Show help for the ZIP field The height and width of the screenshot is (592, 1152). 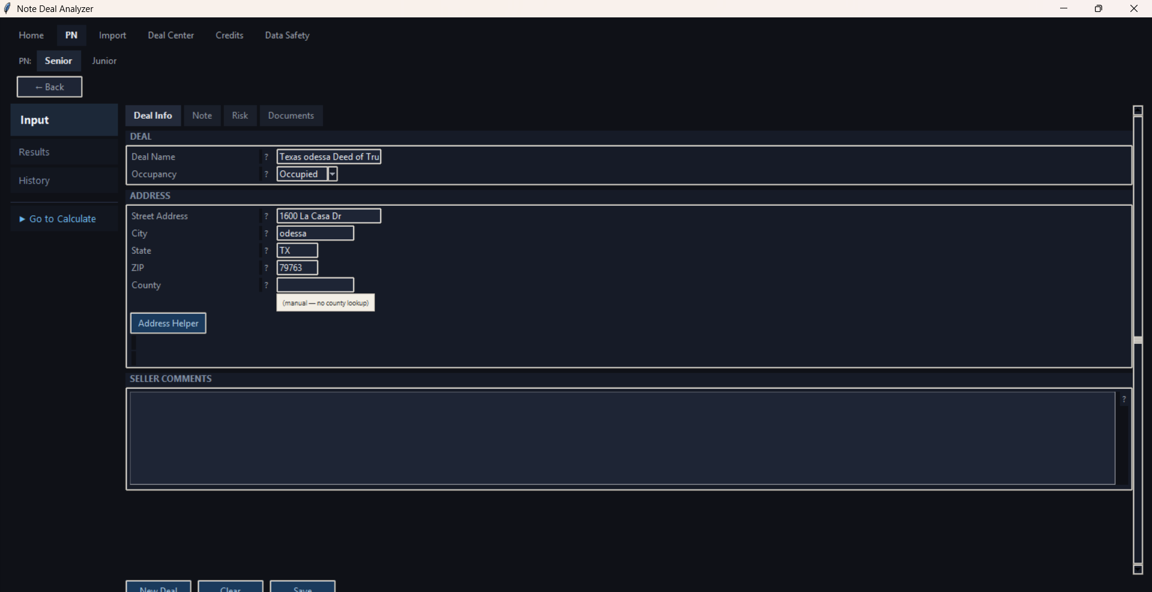(266, 268)
